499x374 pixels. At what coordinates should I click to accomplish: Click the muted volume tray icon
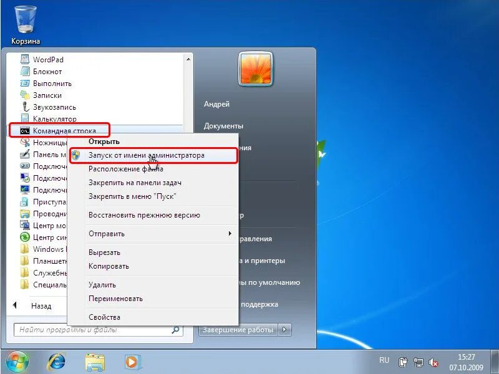tap(433, 362)
